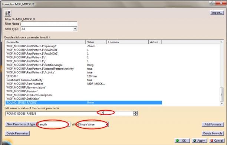Click the Add Formula button
The width and height of the screenshot is (227, 145).
click(213, 124)
